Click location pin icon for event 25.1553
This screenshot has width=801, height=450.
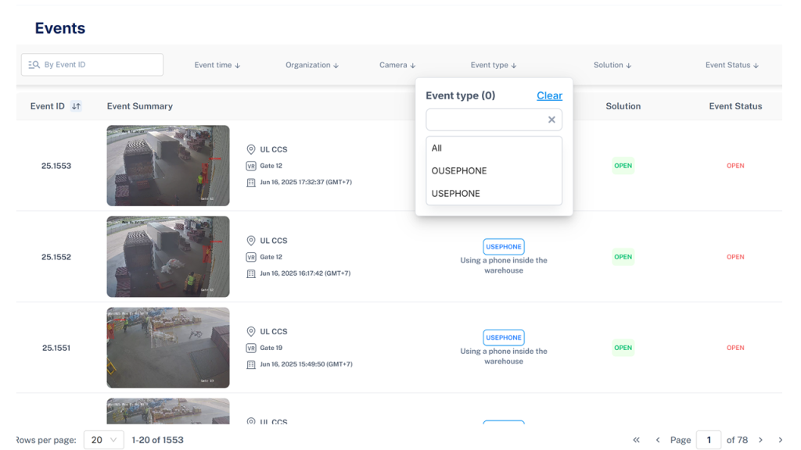tap(251, 149)
